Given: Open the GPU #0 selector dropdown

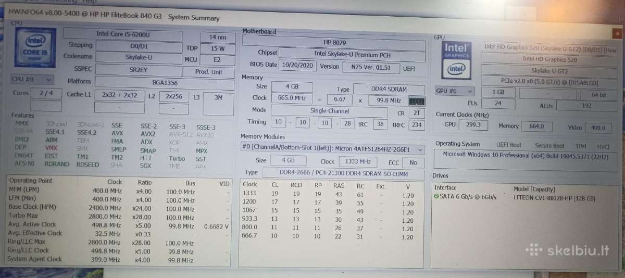Looking at the screenshot, I should tap(454, 91).
